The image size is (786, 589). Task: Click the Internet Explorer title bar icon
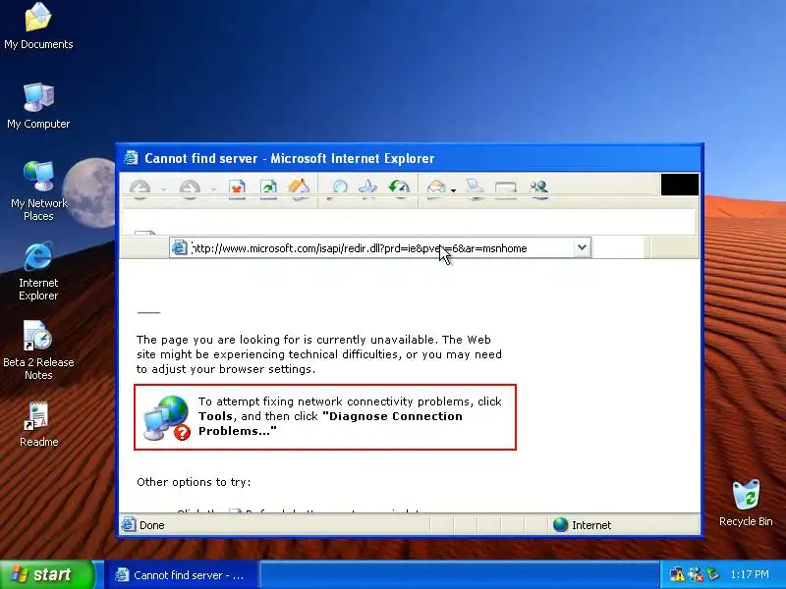[x=131, y=158]
